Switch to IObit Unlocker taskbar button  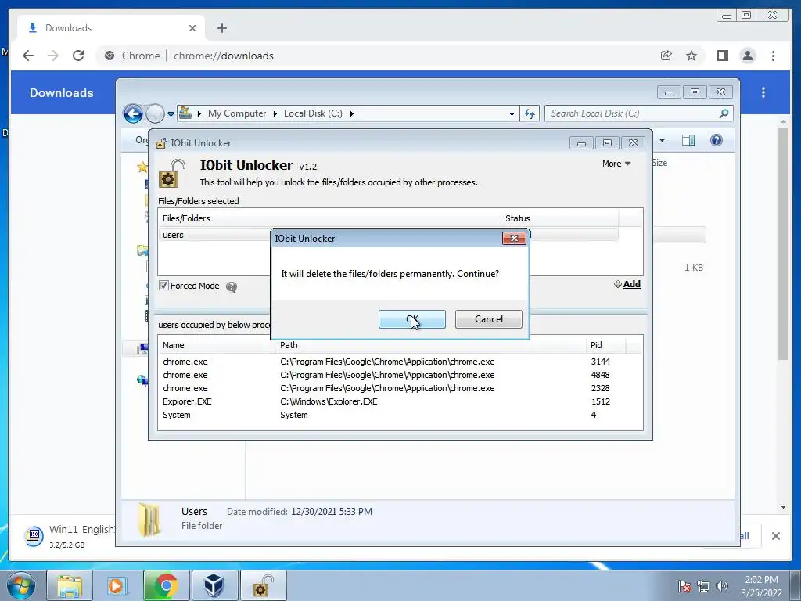[263, 585]
